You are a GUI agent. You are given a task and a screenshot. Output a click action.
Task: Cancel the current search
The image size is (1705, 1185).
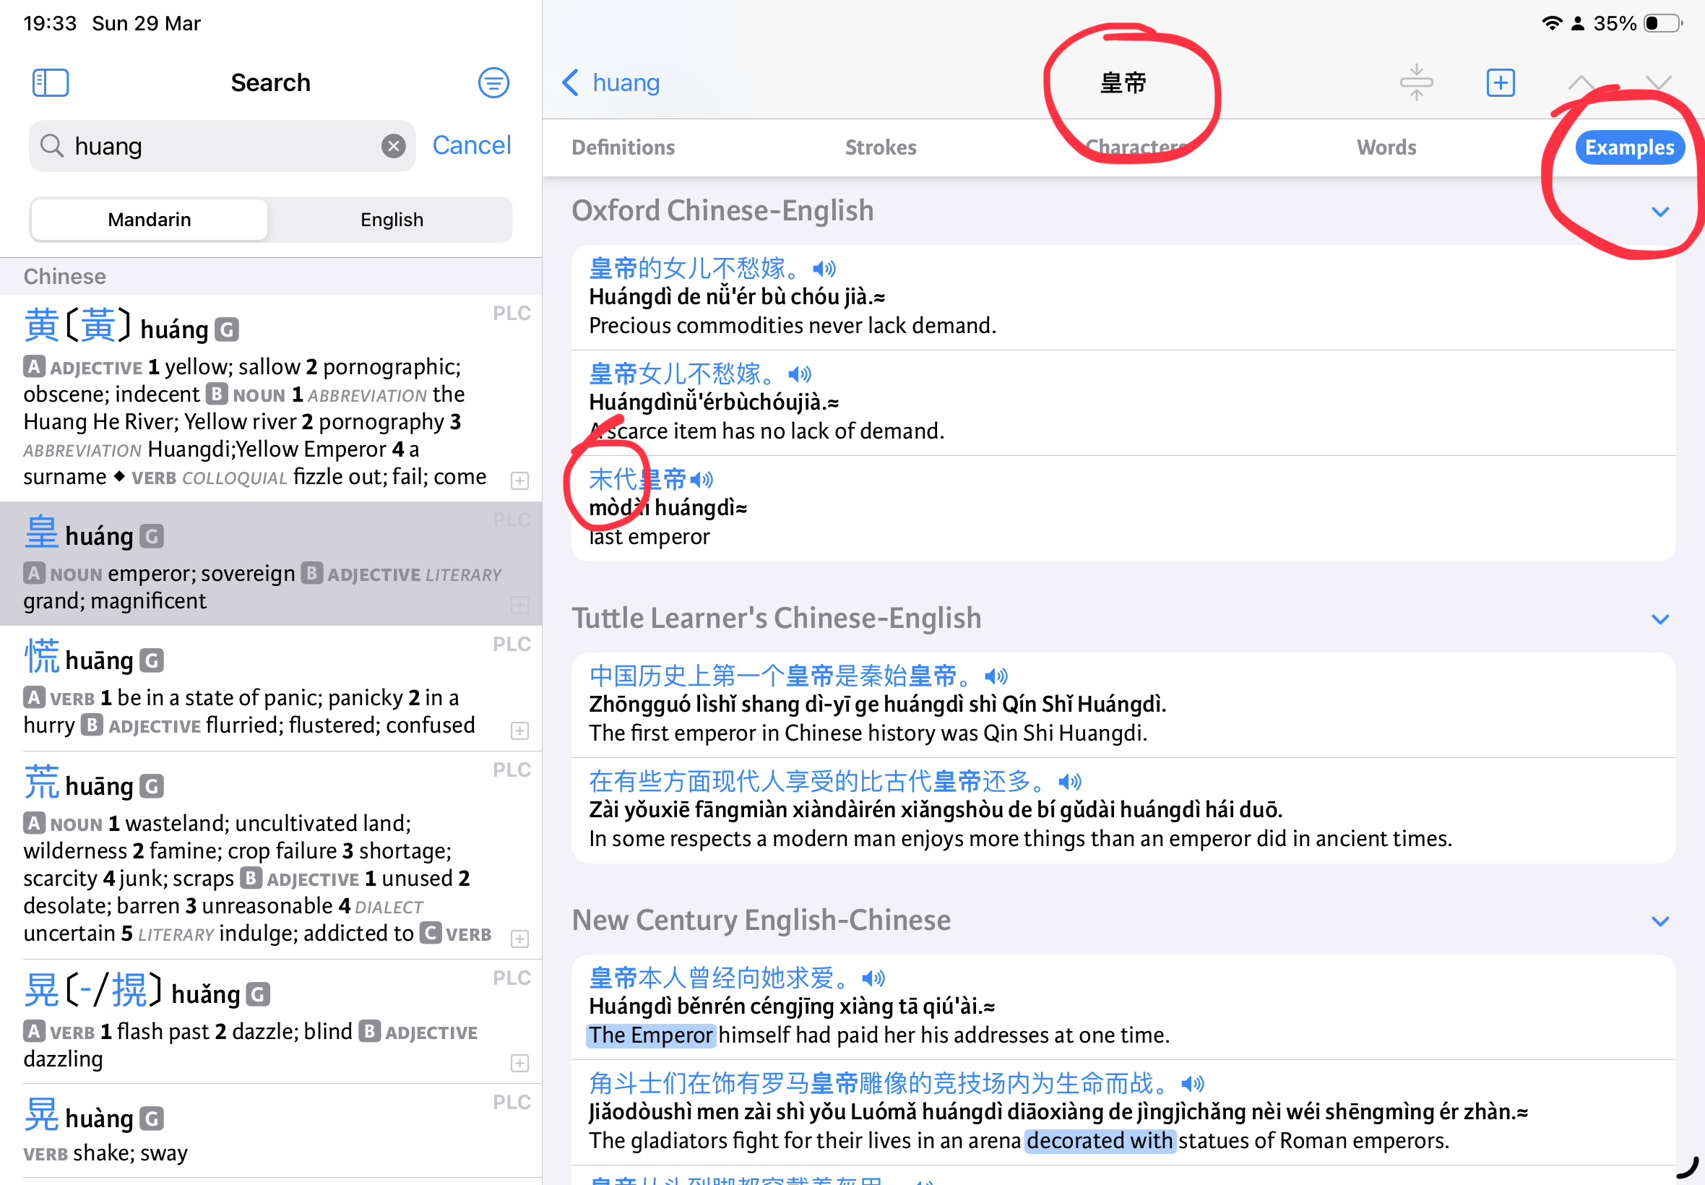[x=471, y=145]
